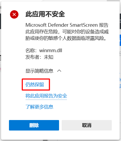Click the partially hidden blue button behind dialog
The width and height of the screenshot is (121, 141).
120,40
